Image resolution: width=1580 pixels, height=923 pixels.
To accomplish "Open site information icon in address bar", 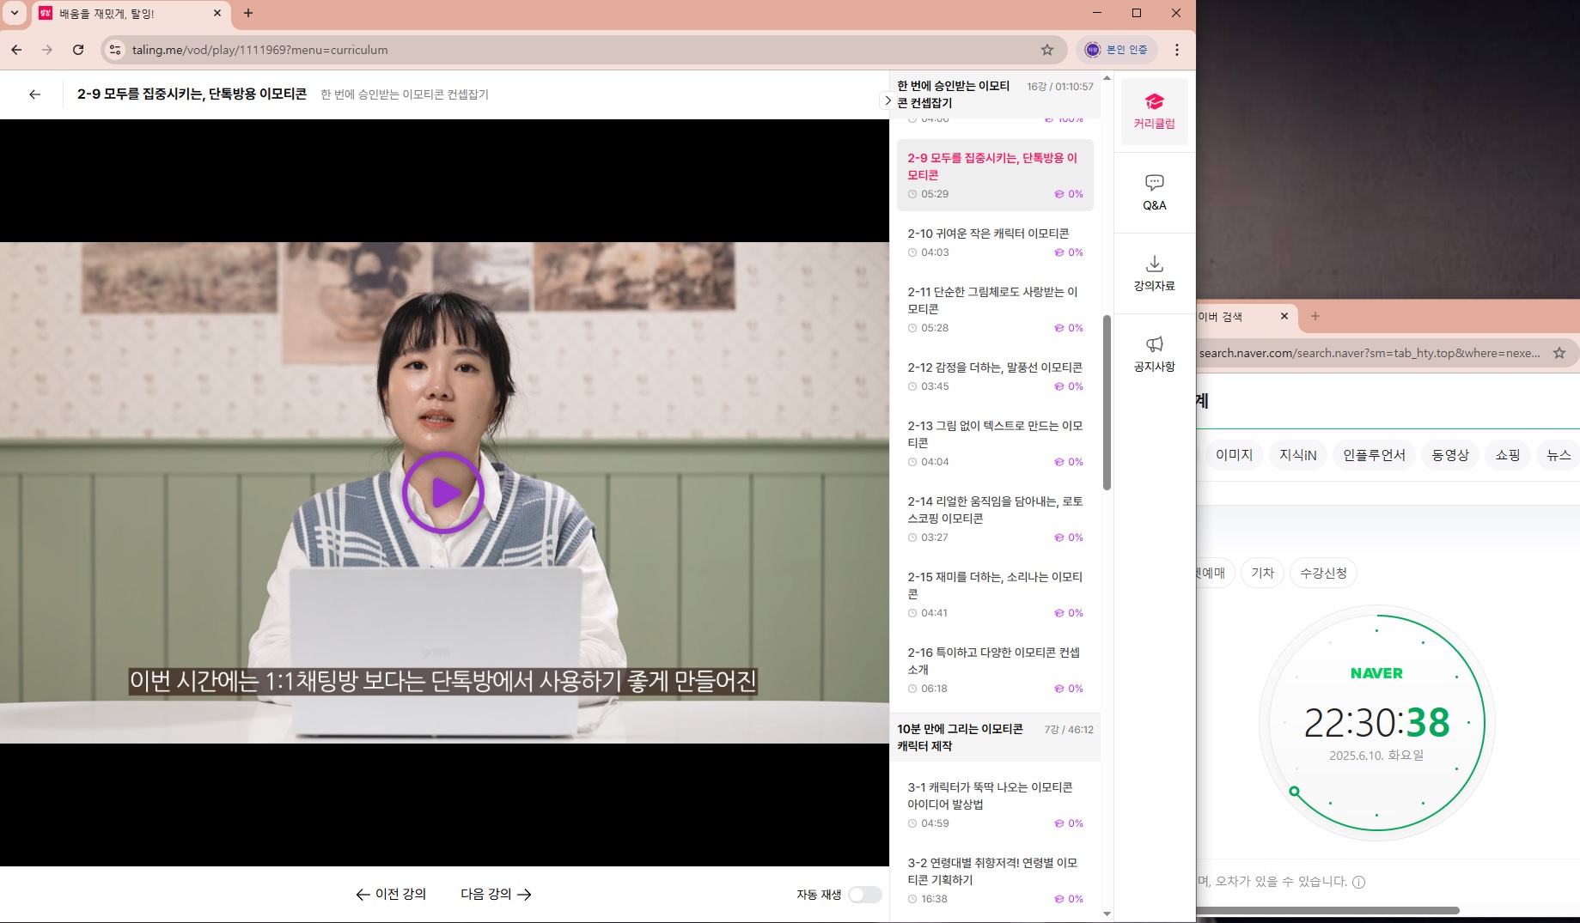I will click(x=115, y=50).
